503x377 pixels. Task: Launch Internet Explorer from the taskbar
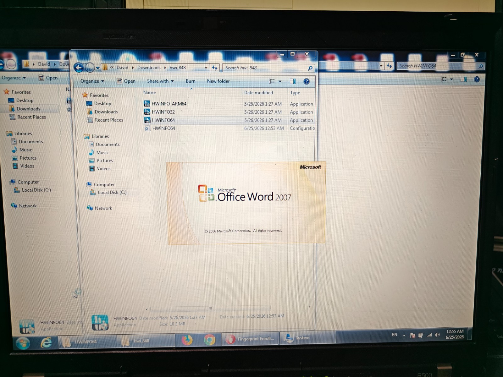click(46, 342)
